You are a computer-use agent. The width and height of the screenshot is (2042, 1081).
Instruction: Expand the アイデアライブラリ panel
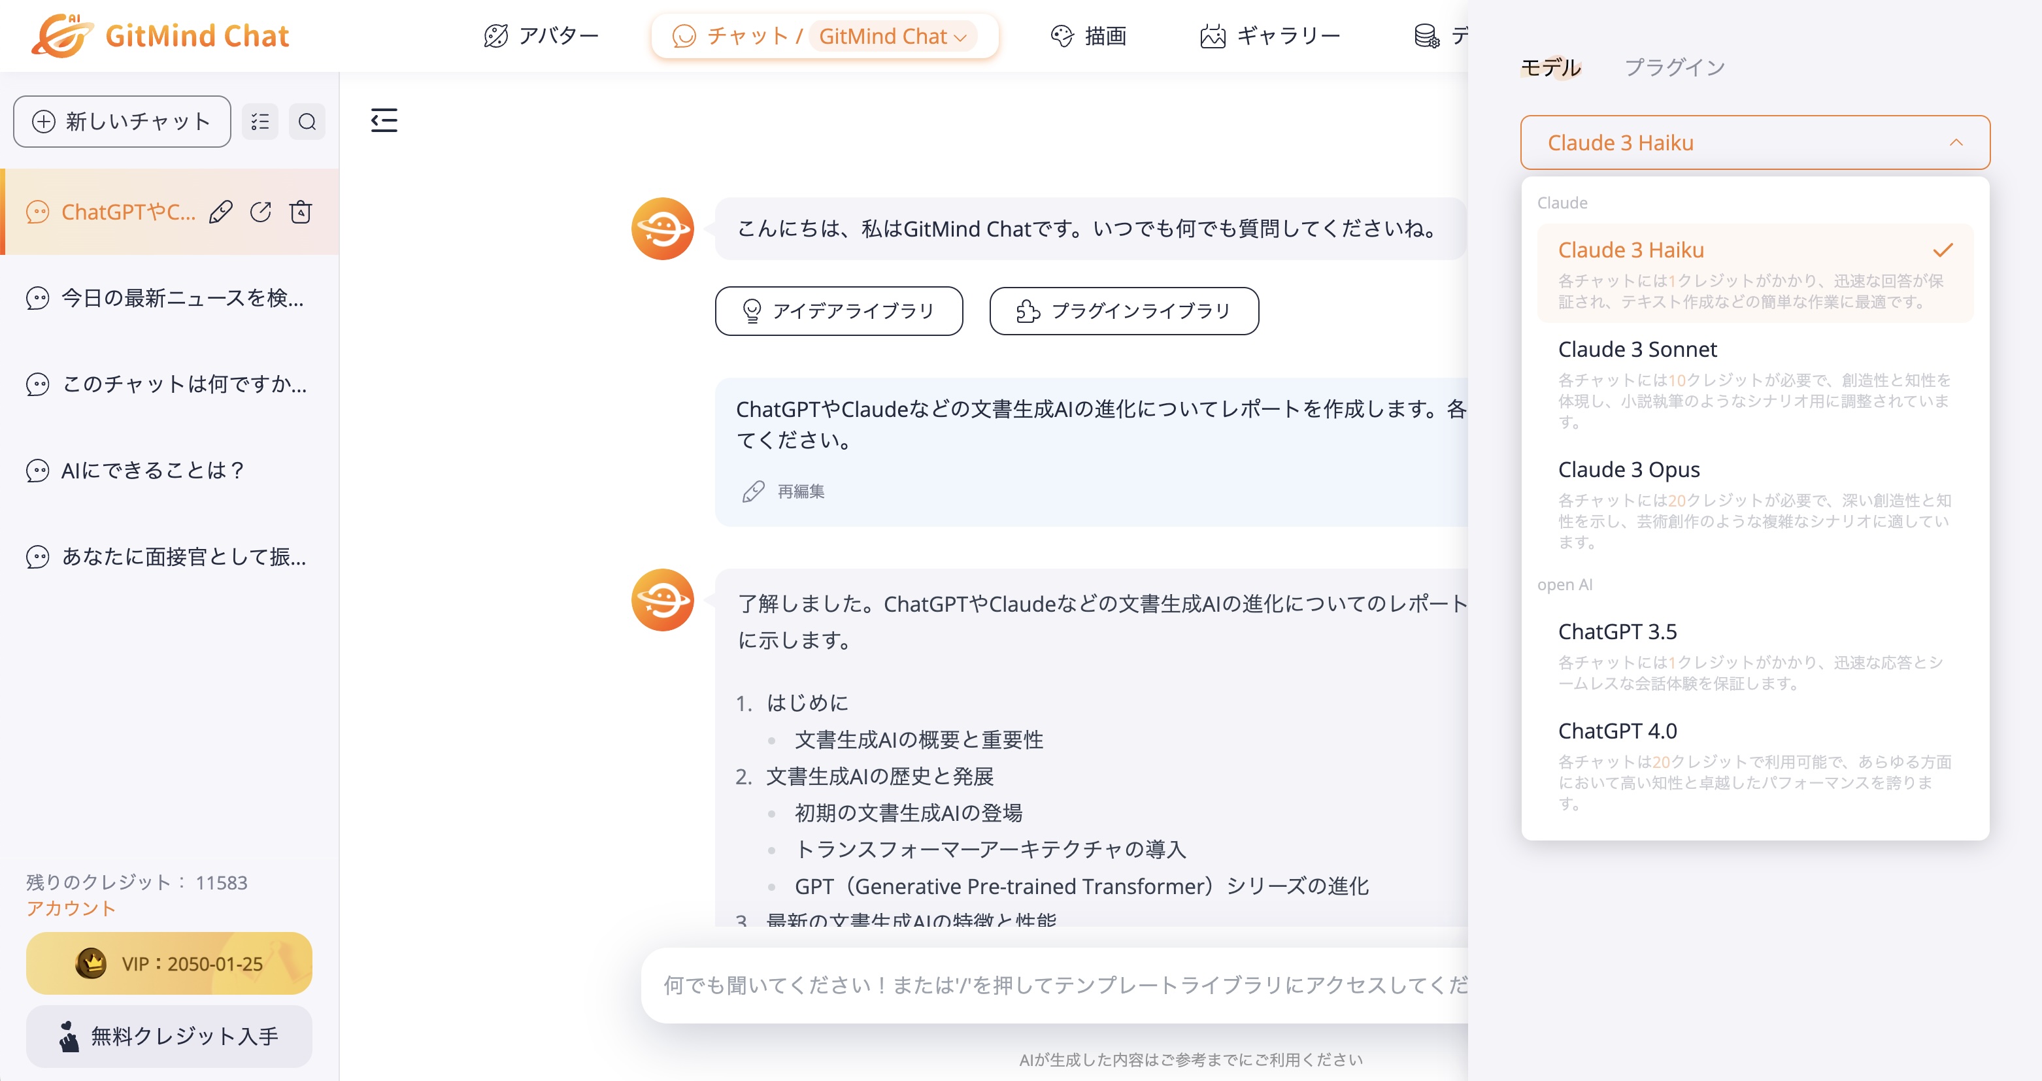(x=839, y=310)
